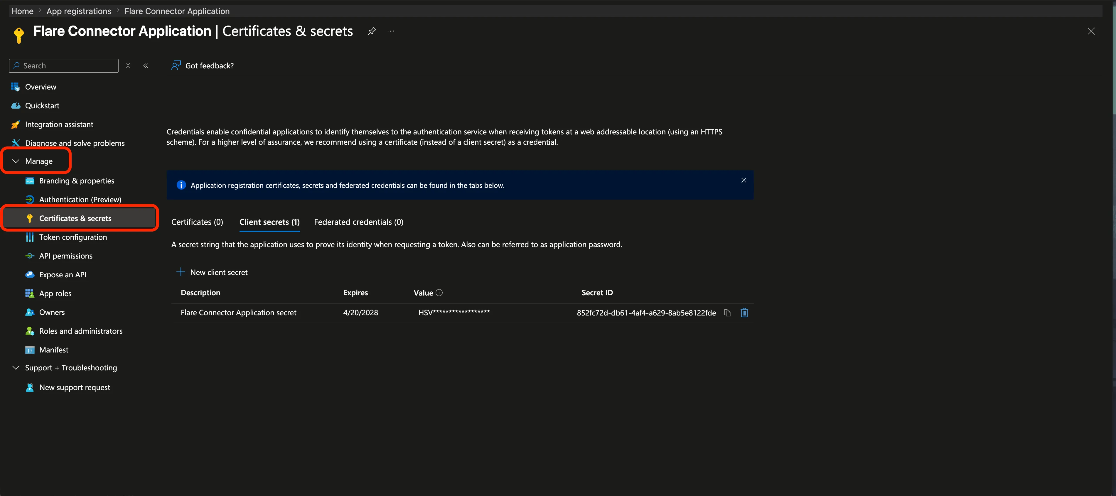Dismiss the blue information banner
Viewport: 1116px width, 496px height.
click(744, 180)
